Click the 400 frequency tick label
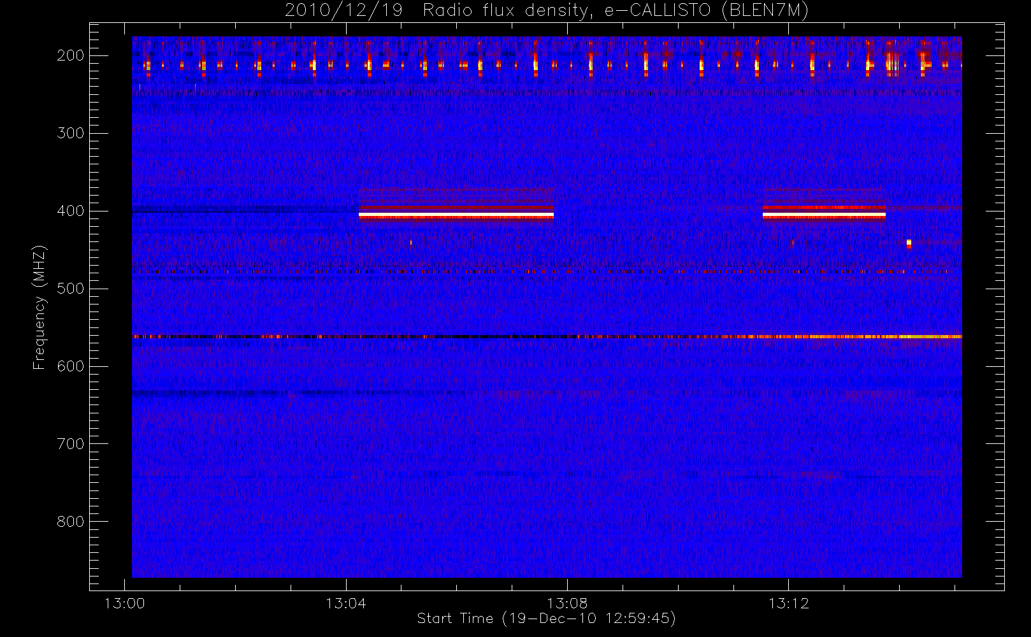Image resolution: width=1031 pixels, height=637 pixels. coord(71,211)
